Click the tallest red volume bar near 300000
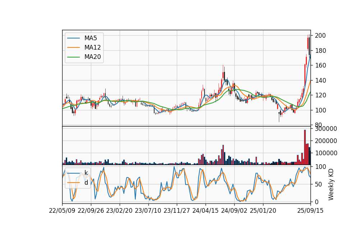This screenshot has width=345, height=248. [x=305, y=147]
